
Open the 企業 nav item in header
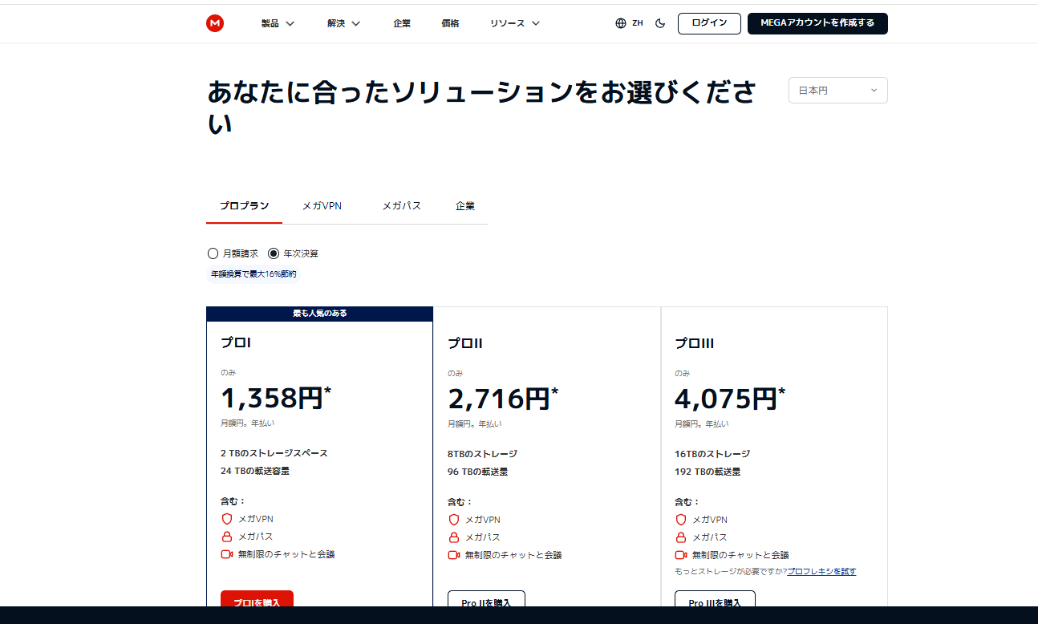click(x=402, y=23)
